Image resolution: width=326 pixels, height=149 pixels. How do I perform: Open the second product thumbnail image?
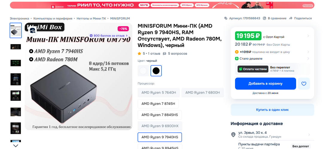16,47
